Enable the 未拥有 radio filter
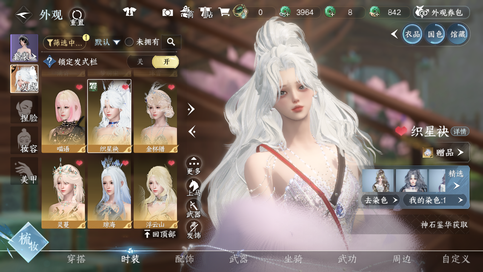The height and width of the screenshot is (272, 483). pyautogui.click(x=129, y=42)
